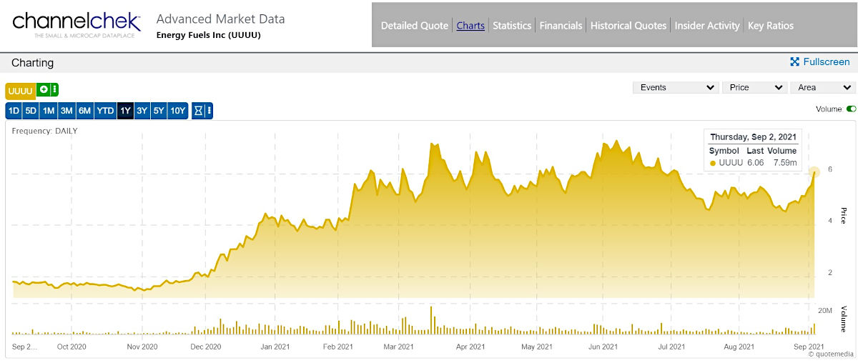
Task: Click the Fullscreen link text
Action: coord(827,62)
